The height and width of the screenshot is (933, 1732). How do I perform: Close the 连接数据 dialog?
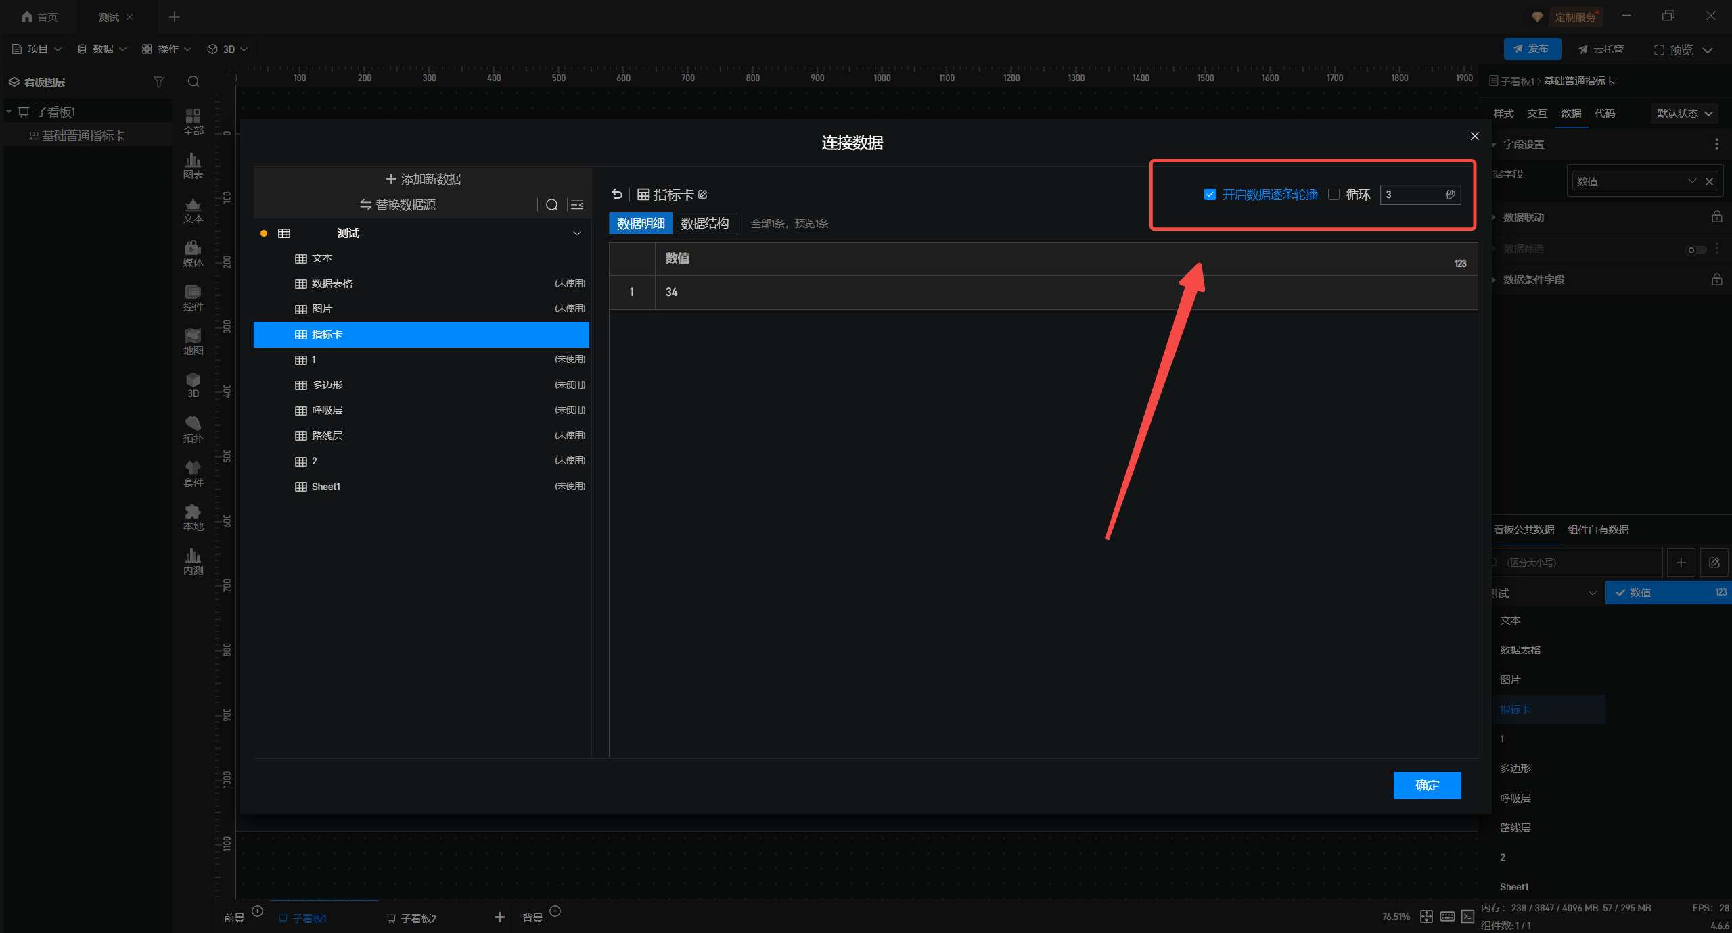(x=1474, y=136)
